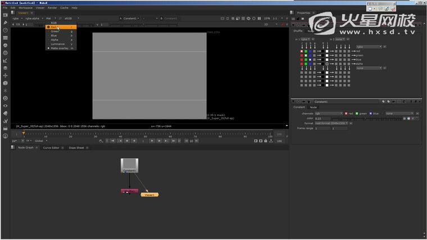Screen dimensions: 427x240
Task: Toggle the red channel checkbox in Constant1
Action: [x=346, y=113]
